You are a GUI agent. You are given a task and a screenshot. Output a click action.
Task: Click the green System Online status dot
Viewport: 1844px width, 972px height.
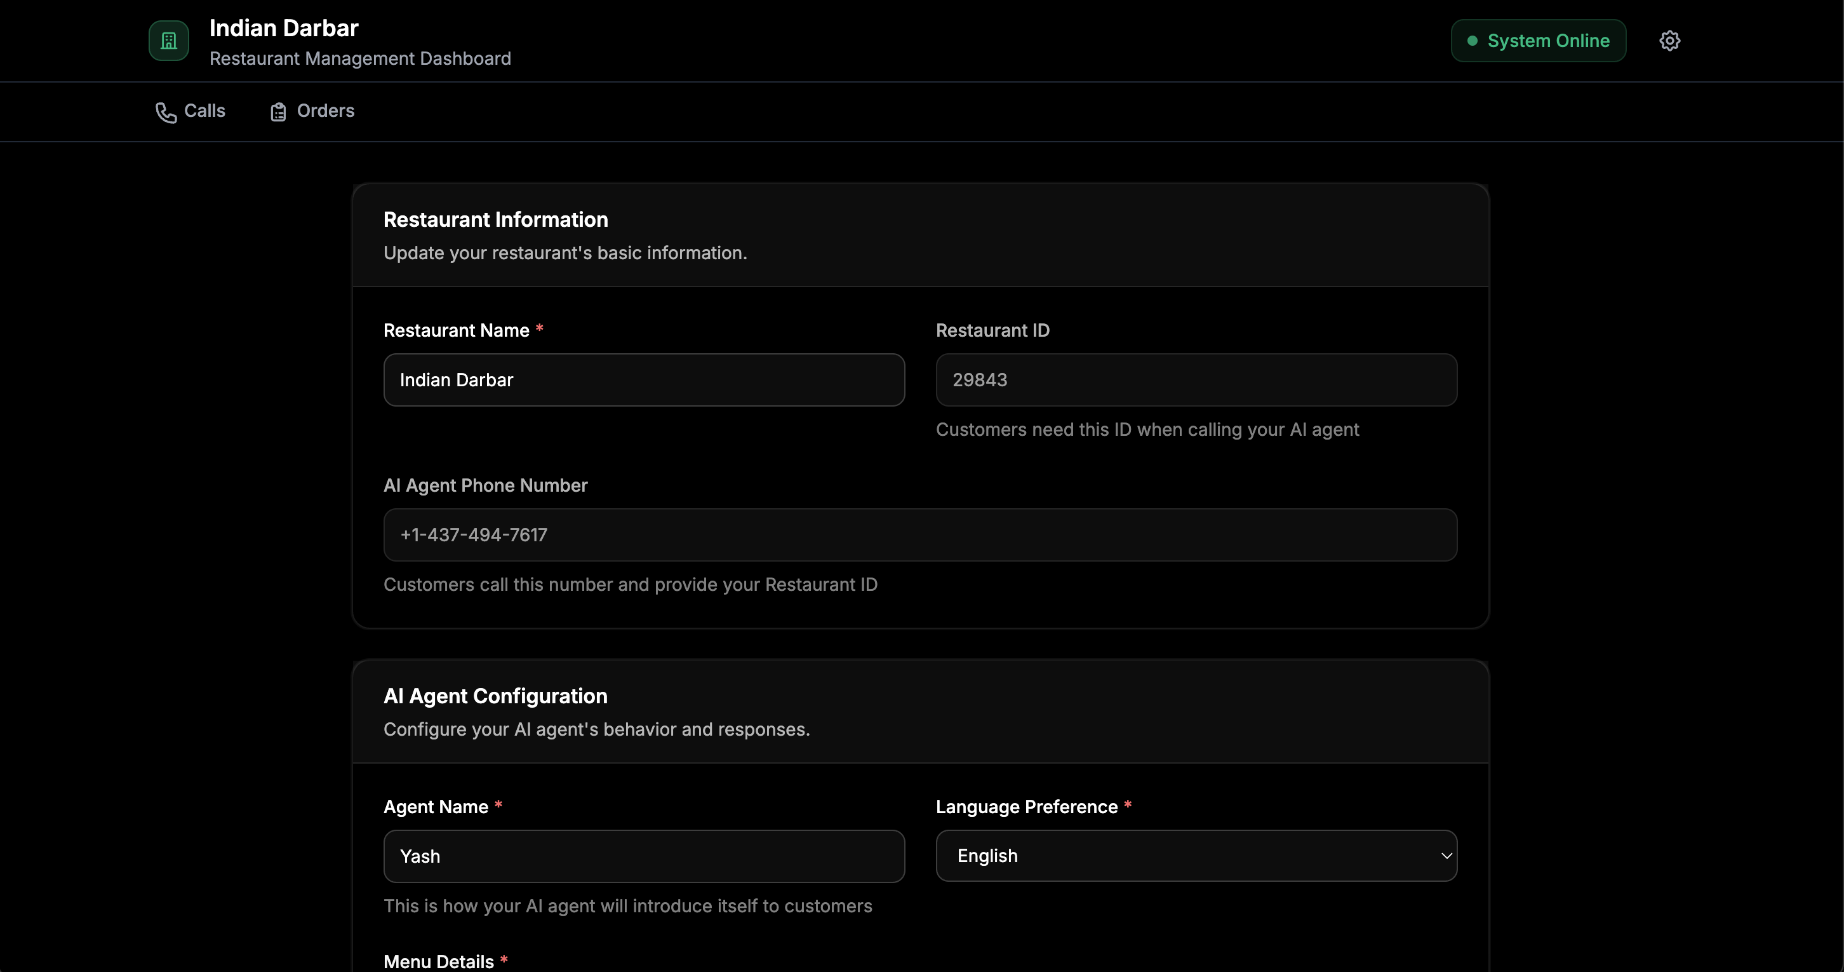(1472, 41)
